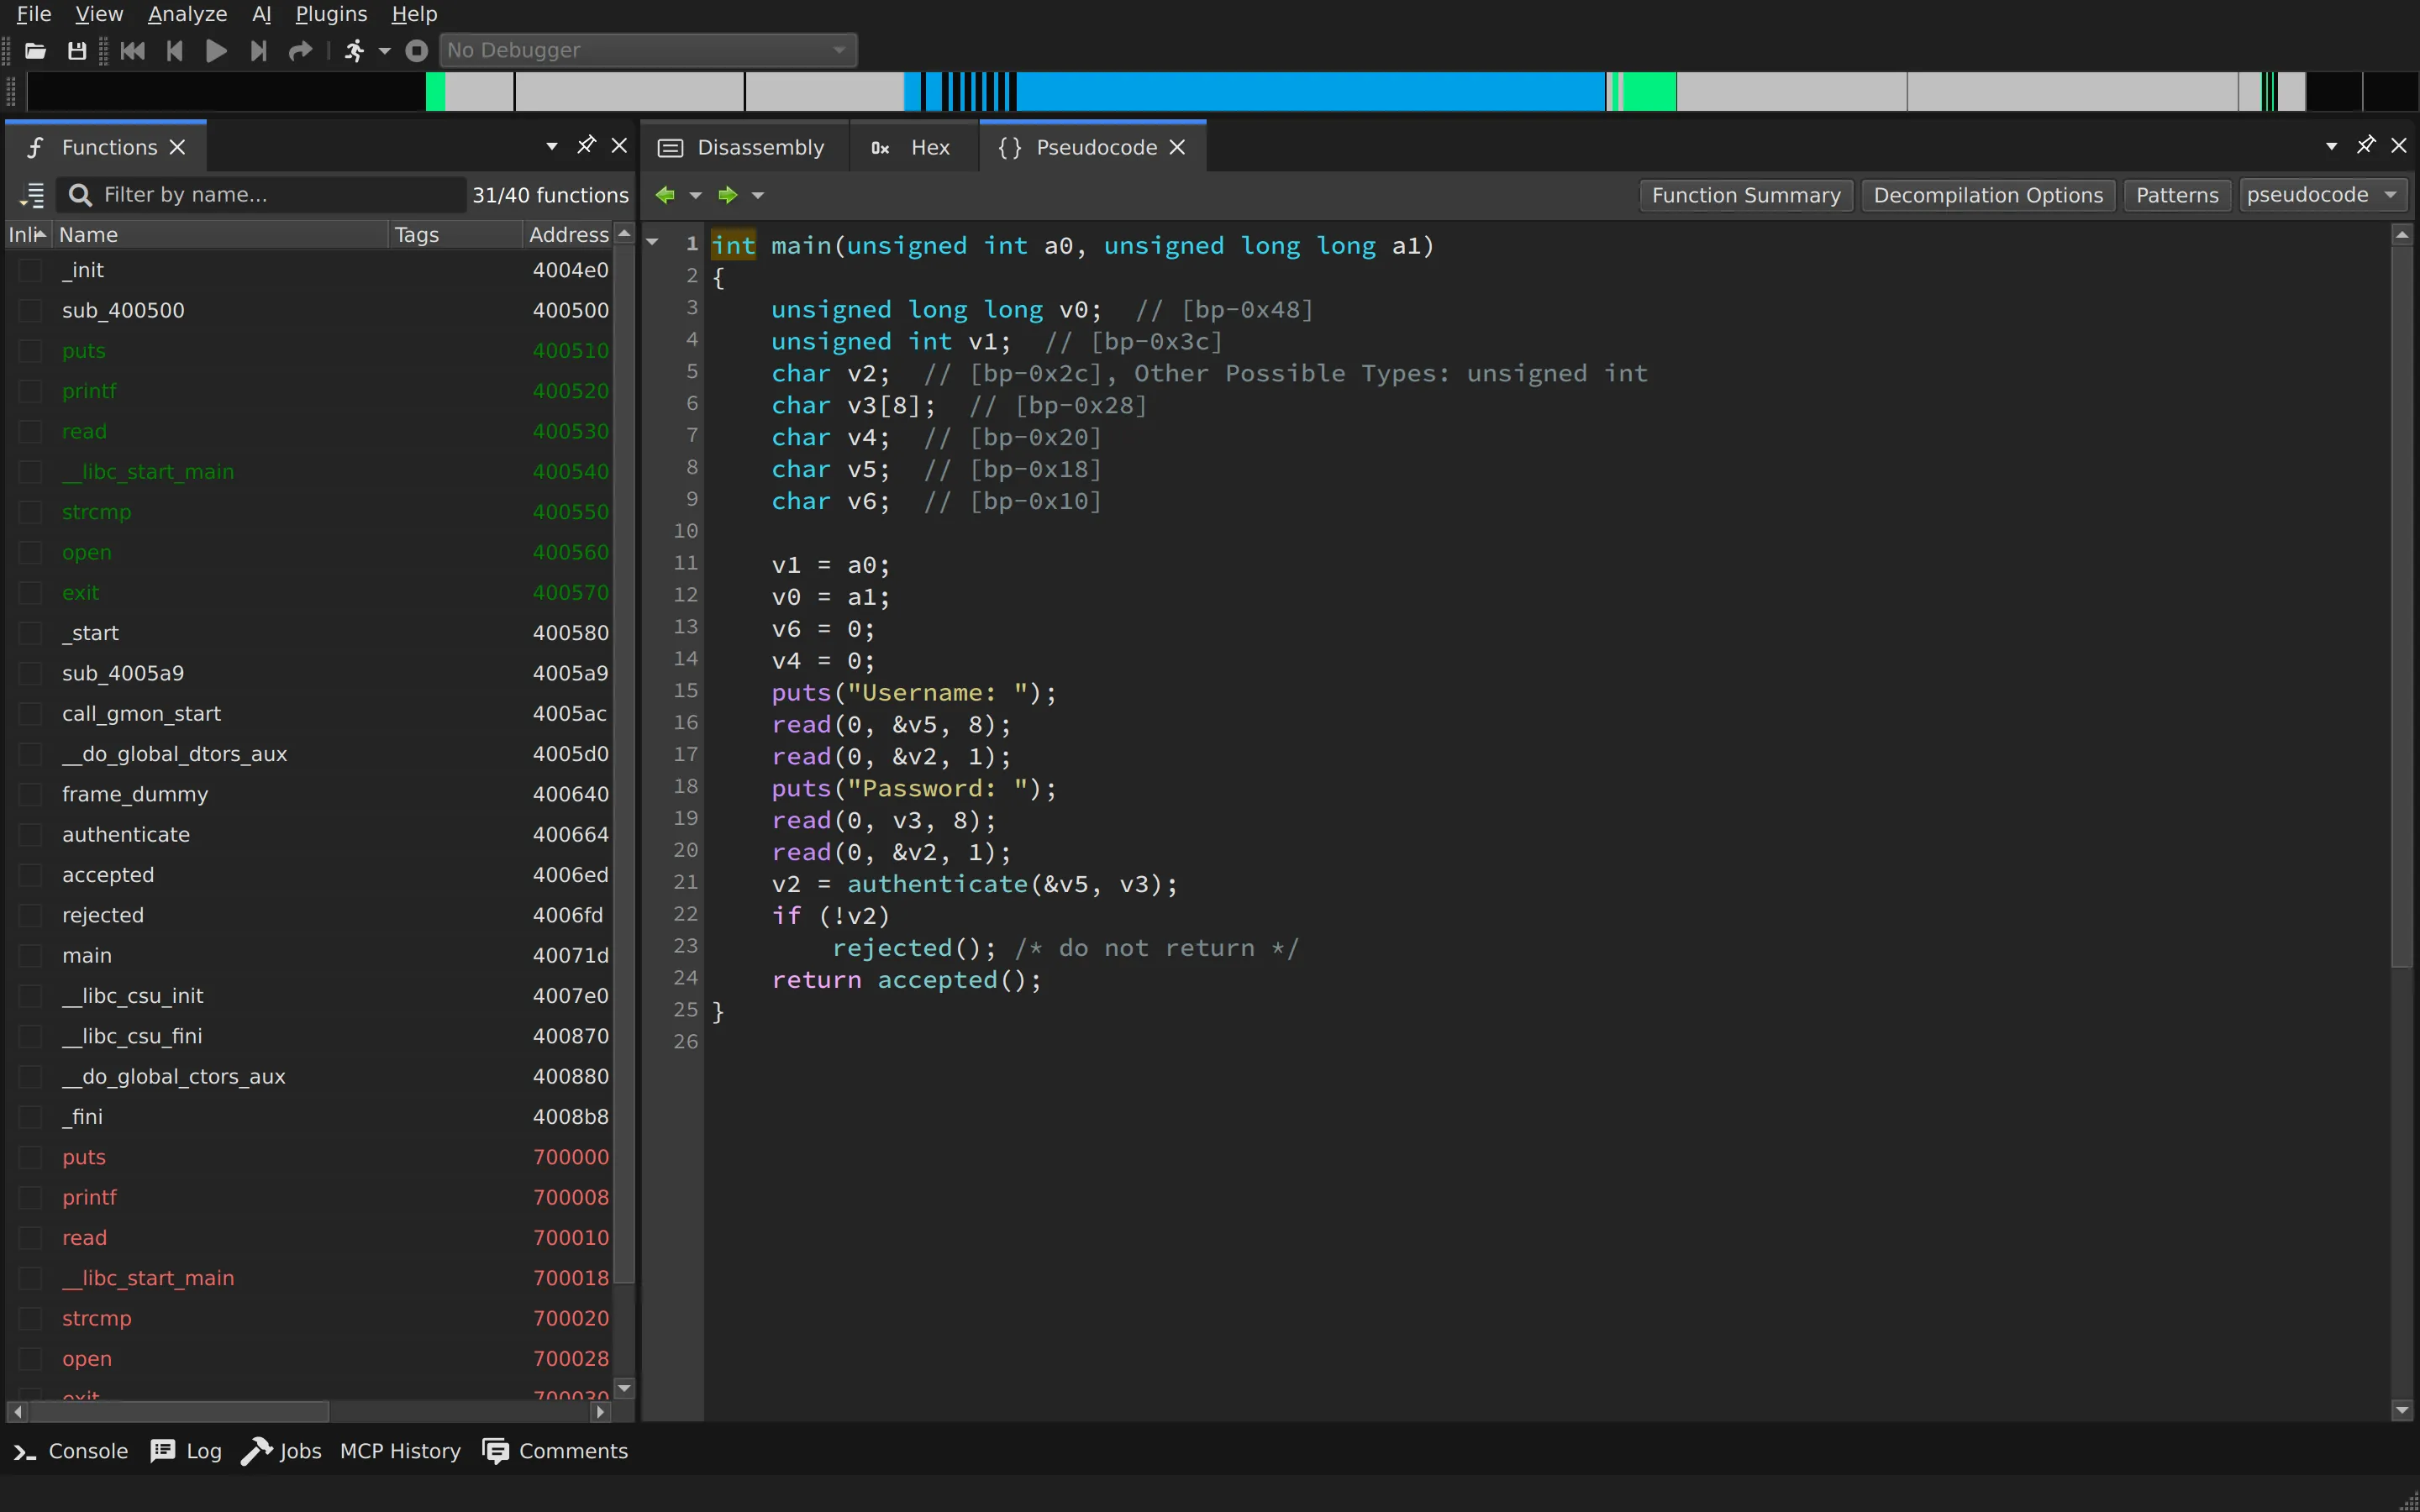Pin the Functions panel
The height and width of the screenshot is (1512, 2420).
point(586,146)
